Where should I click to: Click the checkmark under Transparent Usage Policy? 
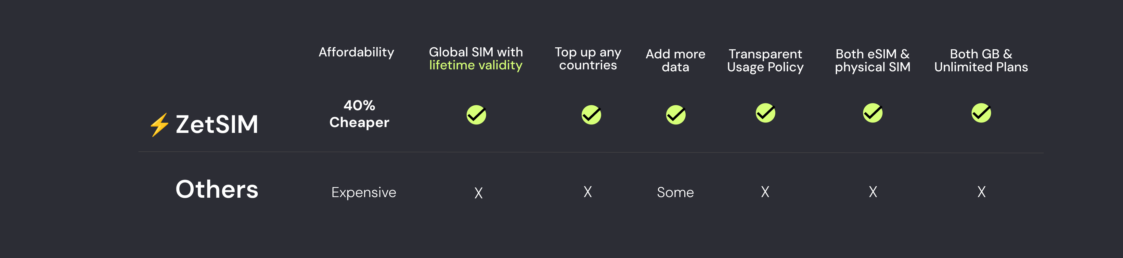click(x=766, y=113)
